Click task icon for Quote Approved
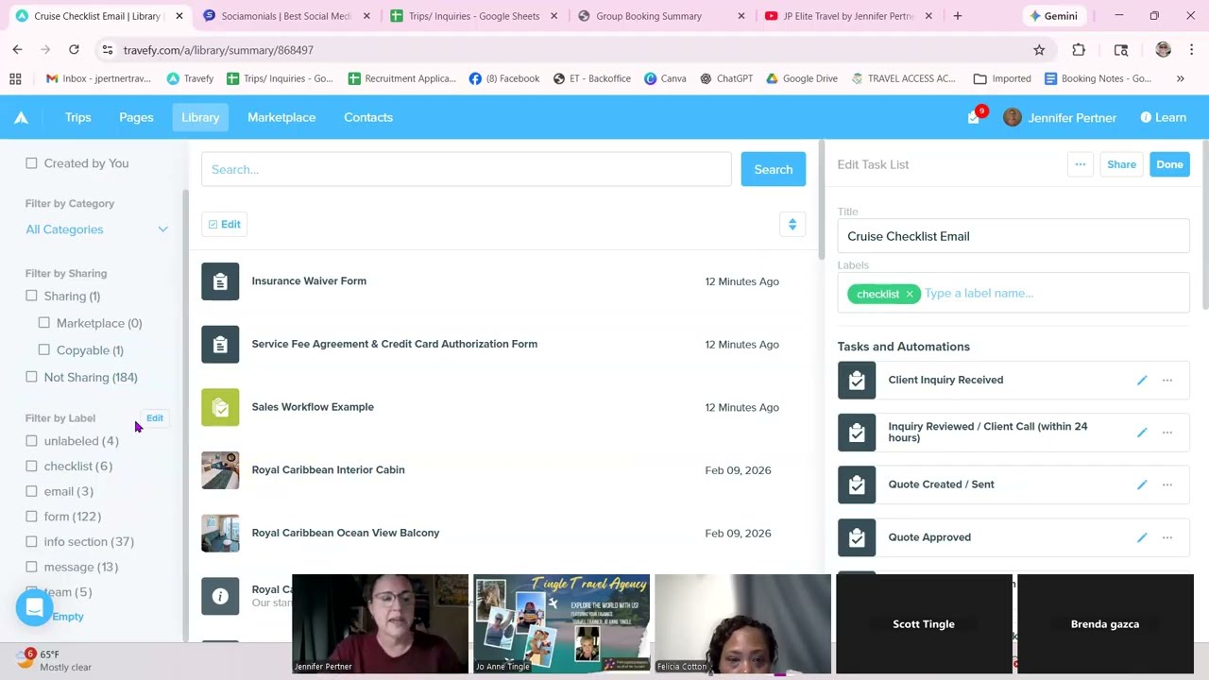Screen dimensions: 1209x680 [857, 537]
